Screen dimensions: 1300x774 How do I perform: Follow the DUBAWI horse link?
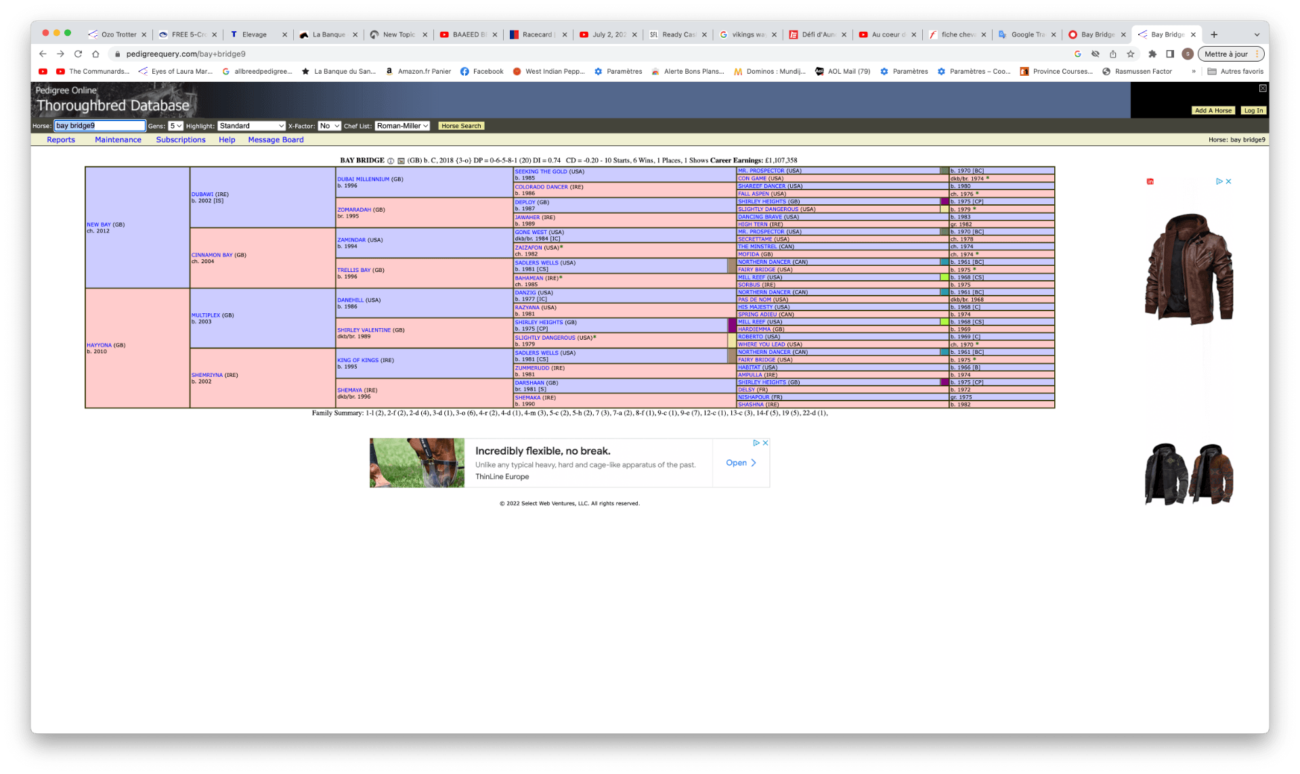(202, 194)
